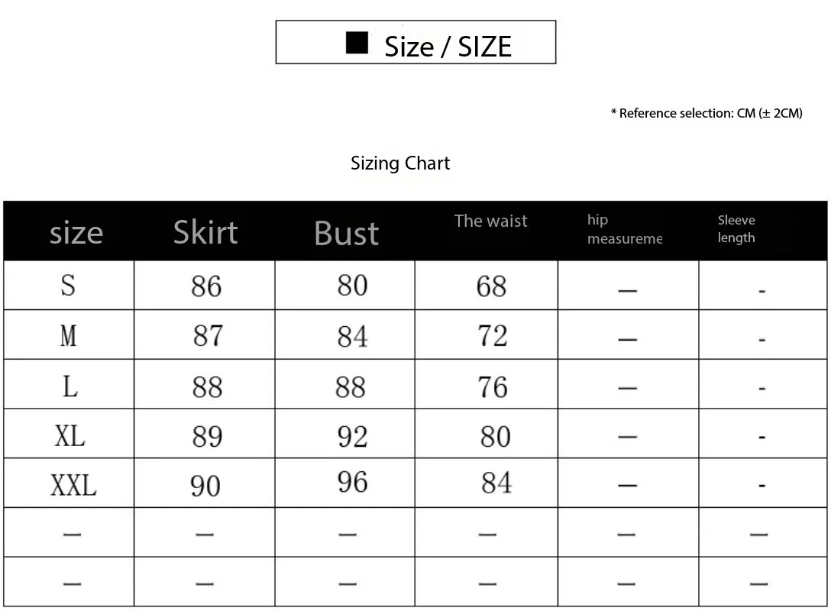Click the hip measurement column header
Viewport: 831px width, 611px height.
tap(623, 229)
